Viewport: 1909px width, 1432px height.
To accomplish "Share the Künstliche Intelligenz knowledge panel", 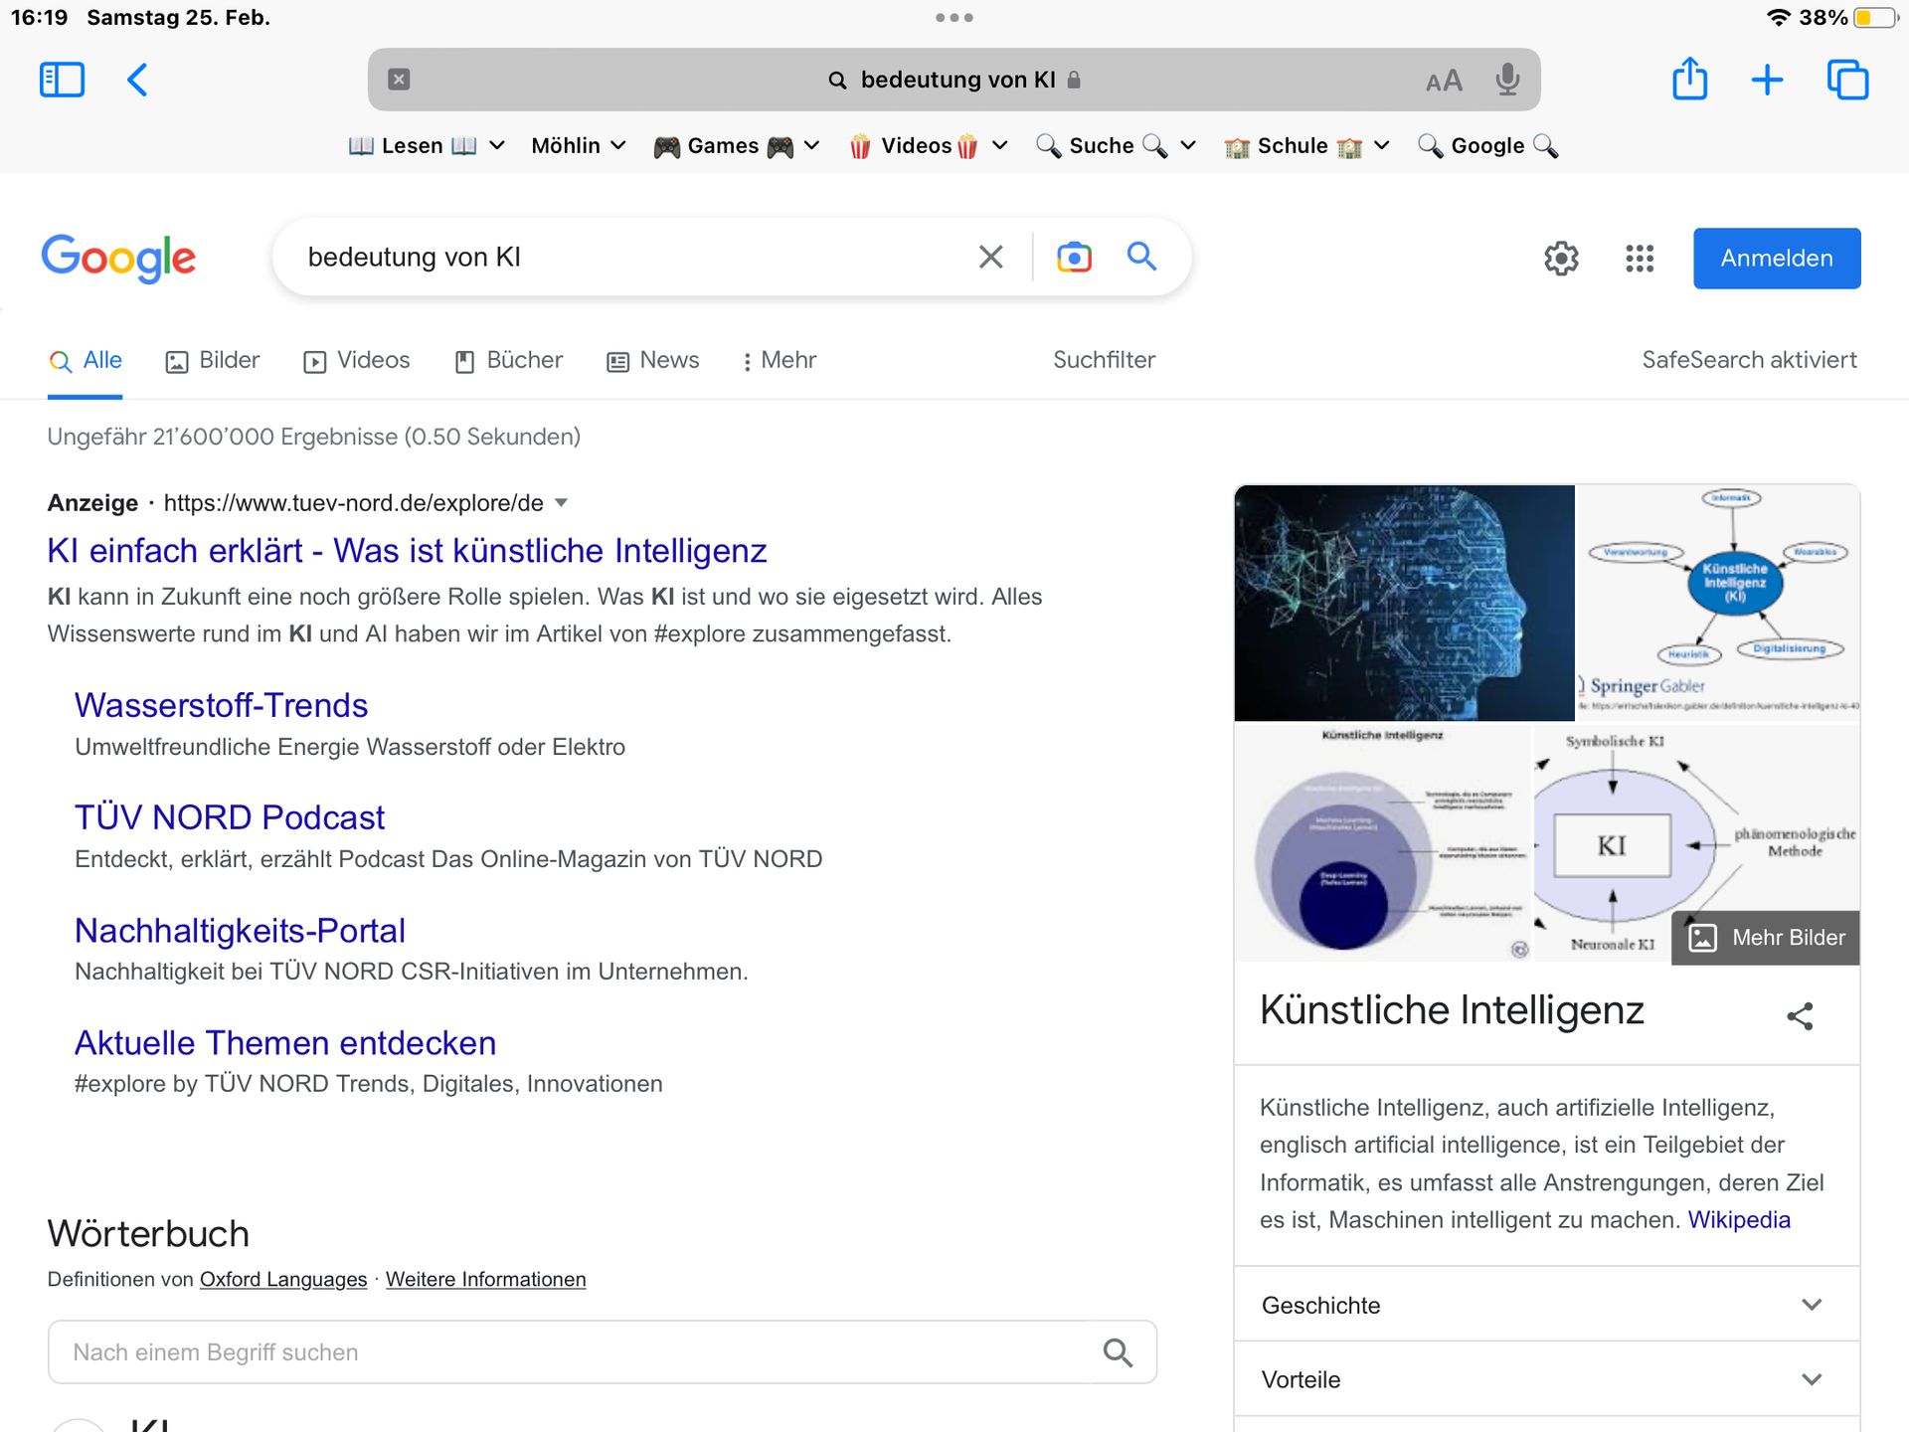I will [x=1800, y=1015].
